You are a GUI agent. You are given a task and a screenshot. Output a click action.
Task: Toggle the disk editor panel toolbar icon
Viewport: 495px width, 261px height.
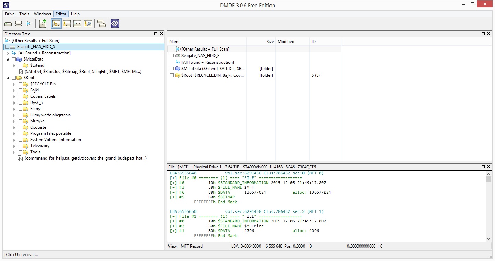point(77,24)
